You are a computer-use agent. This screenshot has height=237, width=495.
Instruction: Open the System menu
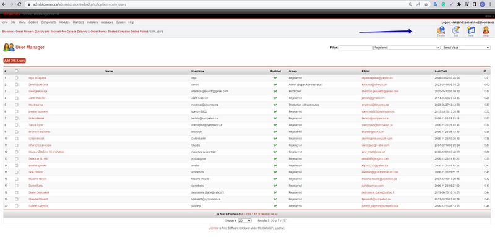(x=121, y=22)
